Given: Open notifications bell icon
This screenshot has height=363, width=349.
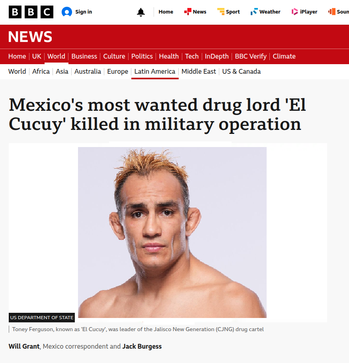Looking at the screenshot, I should 140,12.
